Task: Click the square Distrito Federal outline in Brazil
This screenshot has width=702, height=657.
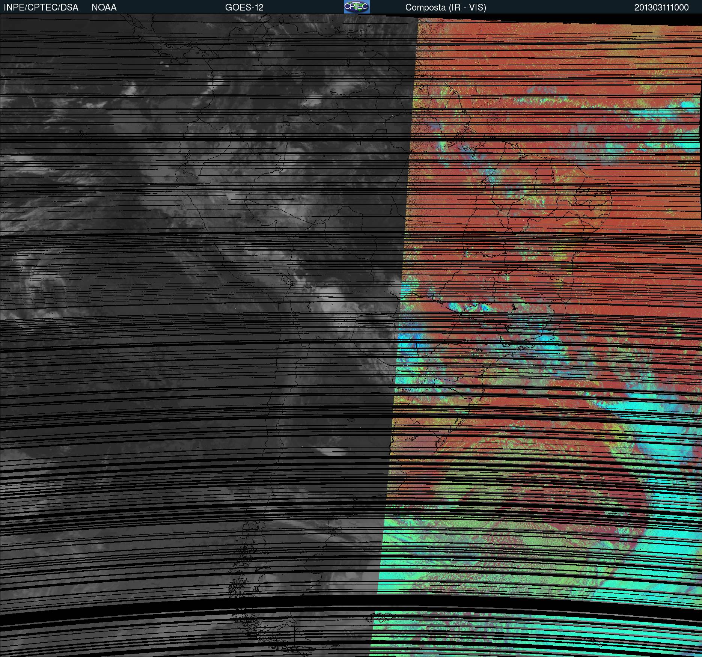Action: click(490, 280)
